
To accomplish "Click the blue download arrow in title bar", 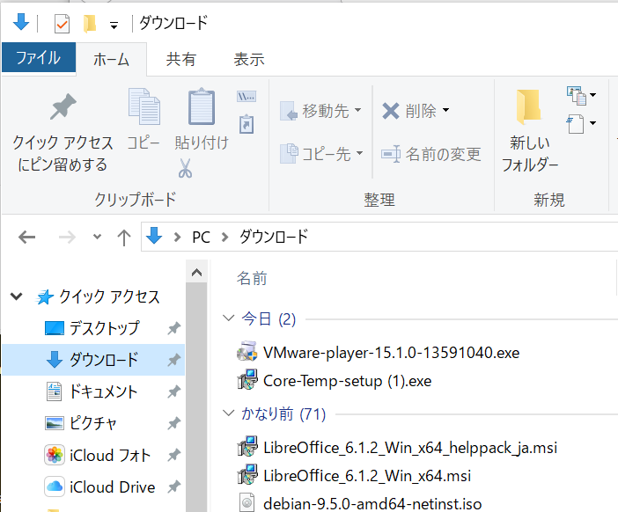I will pos(21,22).
